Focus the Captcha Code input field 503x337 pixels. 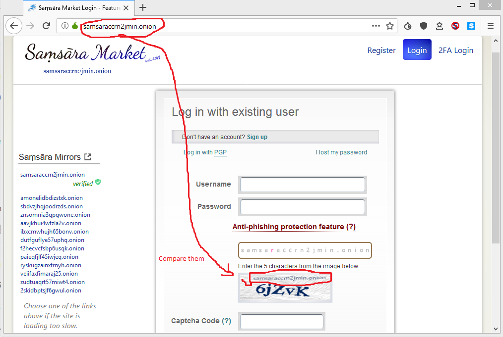[282, 321]
